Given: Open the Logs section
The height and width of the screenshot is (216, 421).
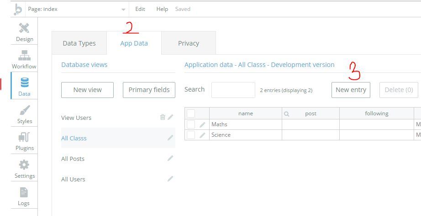Looking at the screenshot, I should pyautogui.click(x=24, y=196).
